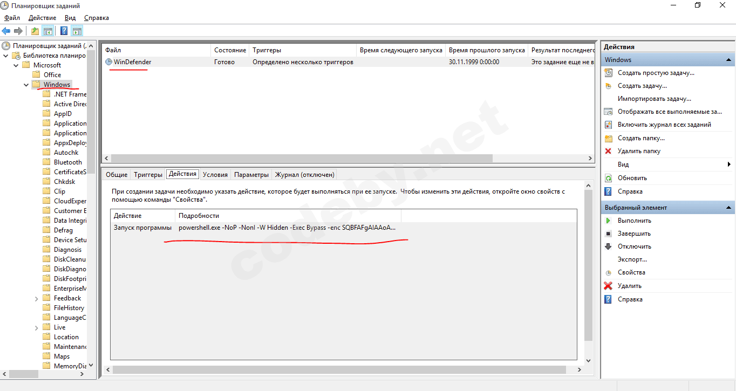Collapse the Windows actions section arrow
Screen dimensions: 736x391
(x=729, y=60)
